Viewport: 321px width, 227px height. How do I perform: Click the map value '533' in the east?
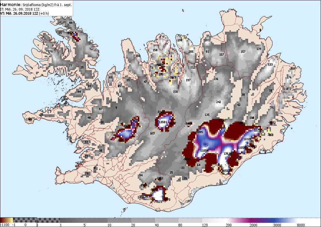270,64
